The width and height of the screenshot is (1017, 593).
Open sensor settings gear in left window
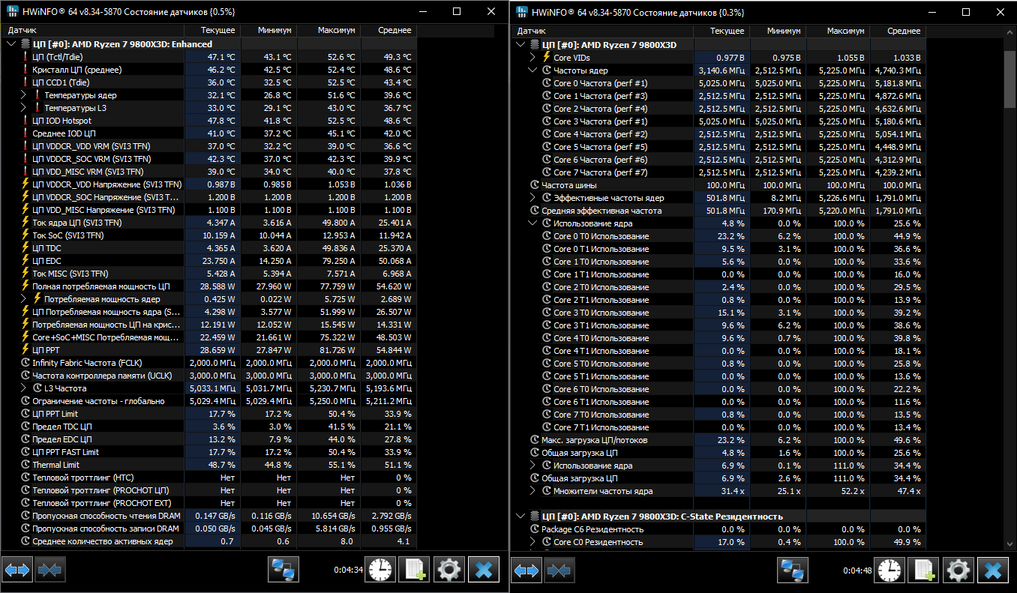(448, 570)
